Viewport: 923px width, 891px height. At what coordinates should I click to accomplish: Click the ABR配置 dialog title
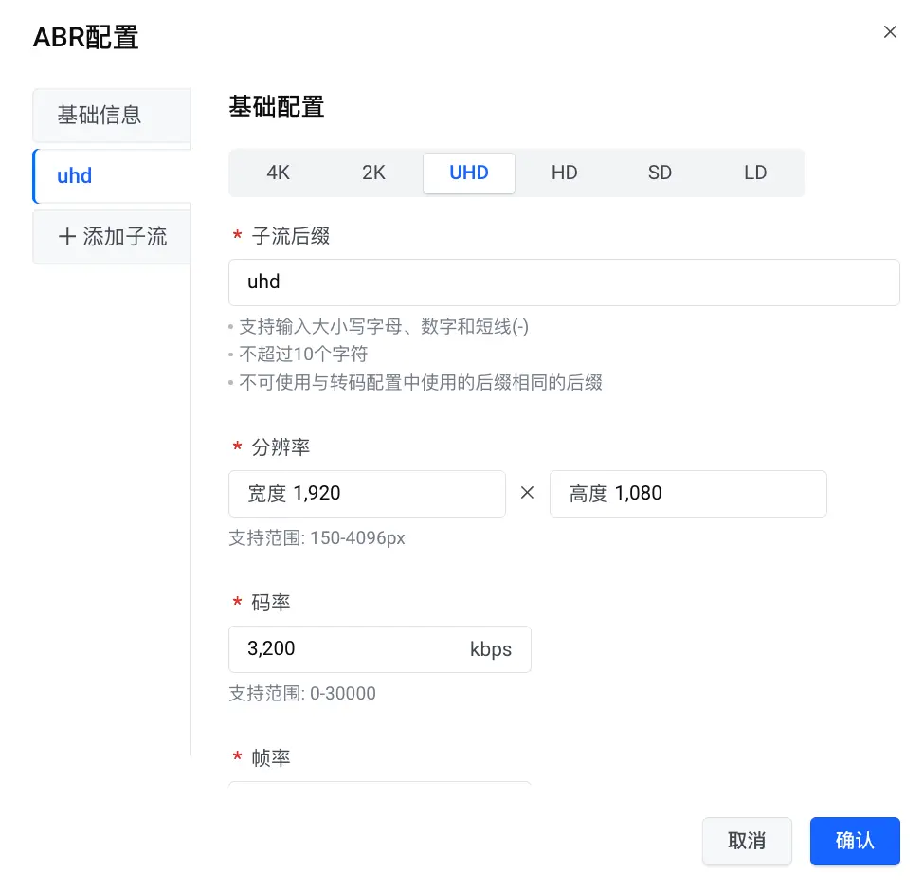[86, 37]
